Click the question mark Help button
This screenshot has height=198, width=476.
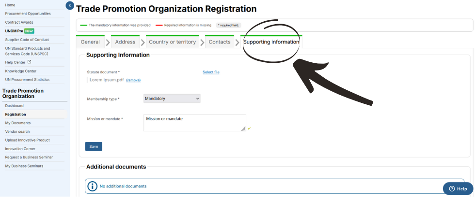pos(458,189)
